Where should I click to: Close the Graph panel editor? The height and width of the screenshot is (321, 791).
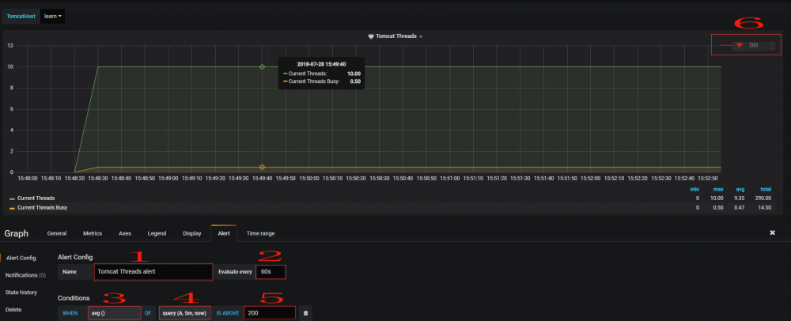(x=772, y=233)
